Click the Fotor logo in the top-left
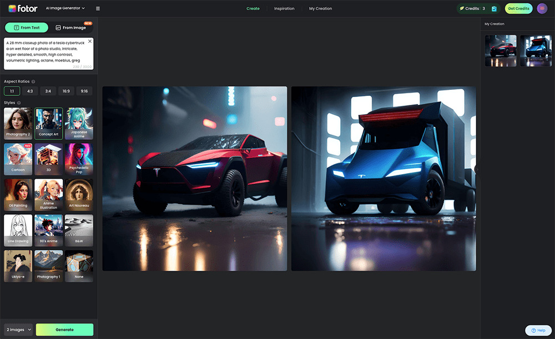This screenshot has height=339, width=555. pyautogui.click(x=23, y=8)
